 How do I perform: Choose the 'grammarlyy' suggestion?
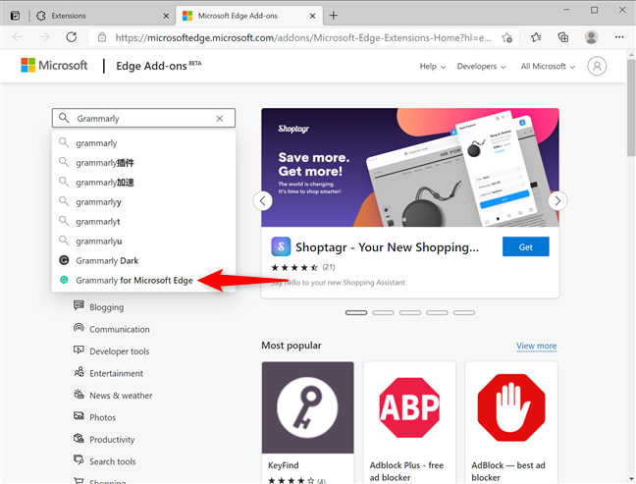point(143,201)
